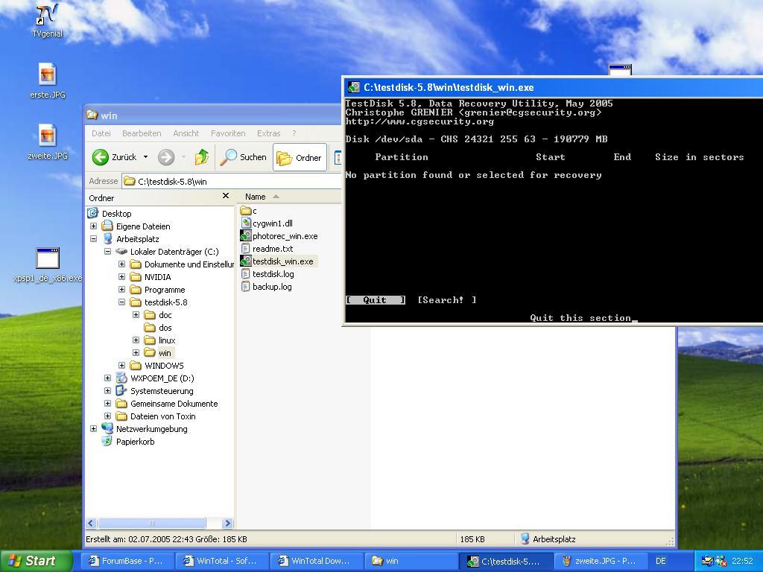Select the Quit option in TestDisk

376,300
